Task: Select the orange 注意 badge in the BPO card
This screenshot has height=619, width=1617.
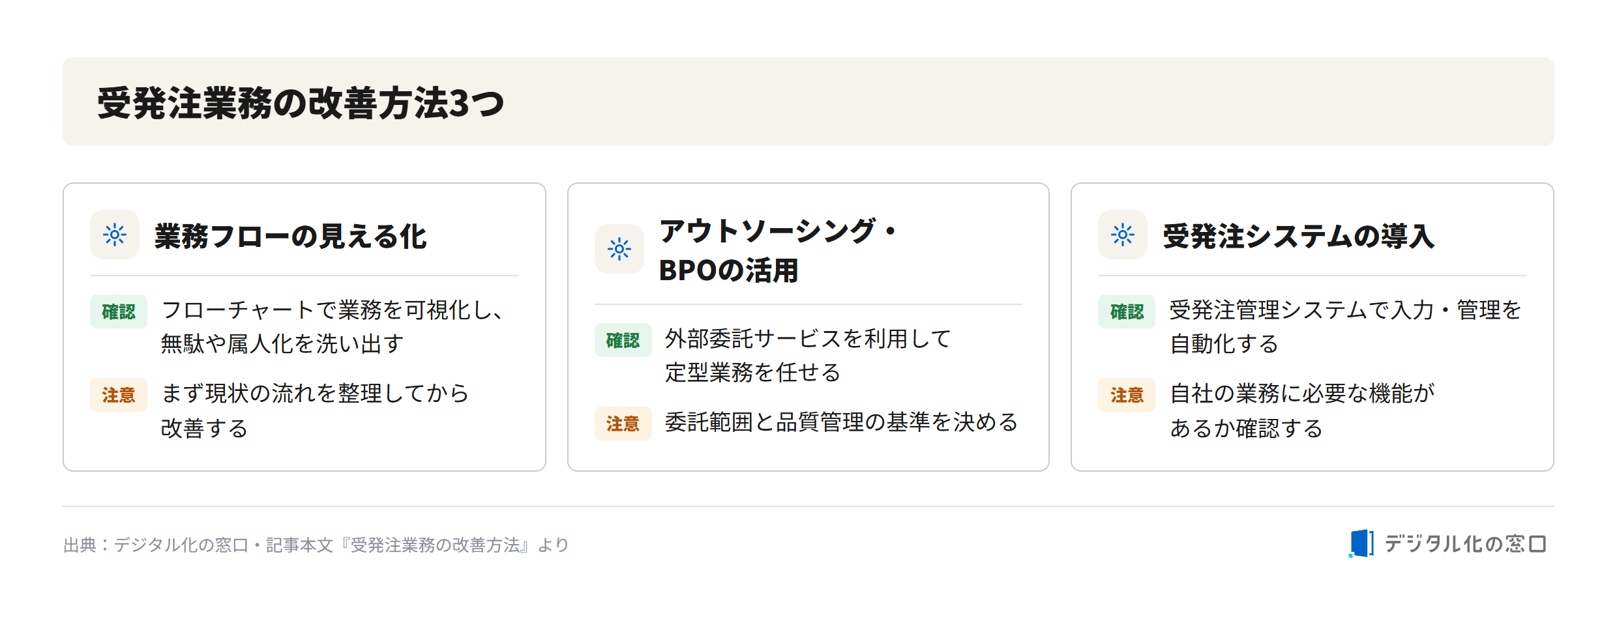Action: click(623, 424)
